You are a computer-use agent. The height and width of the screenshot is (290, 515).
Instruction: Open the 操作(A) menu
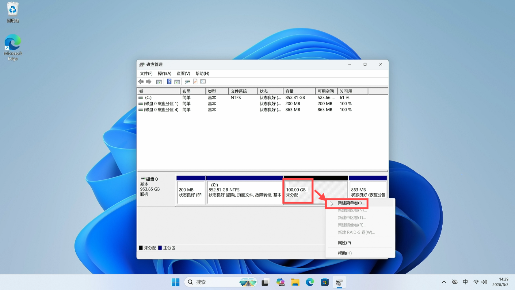pos(165,74)
